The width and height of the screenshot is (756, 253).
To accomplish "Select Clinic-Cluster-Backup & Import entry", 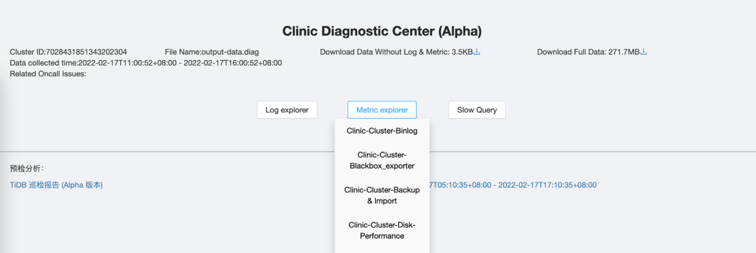I will pyautogui.click(x=382, y=195).
